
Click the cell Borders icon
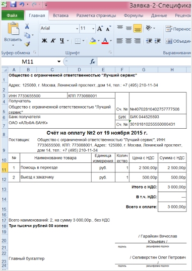[x=78, y=41]
